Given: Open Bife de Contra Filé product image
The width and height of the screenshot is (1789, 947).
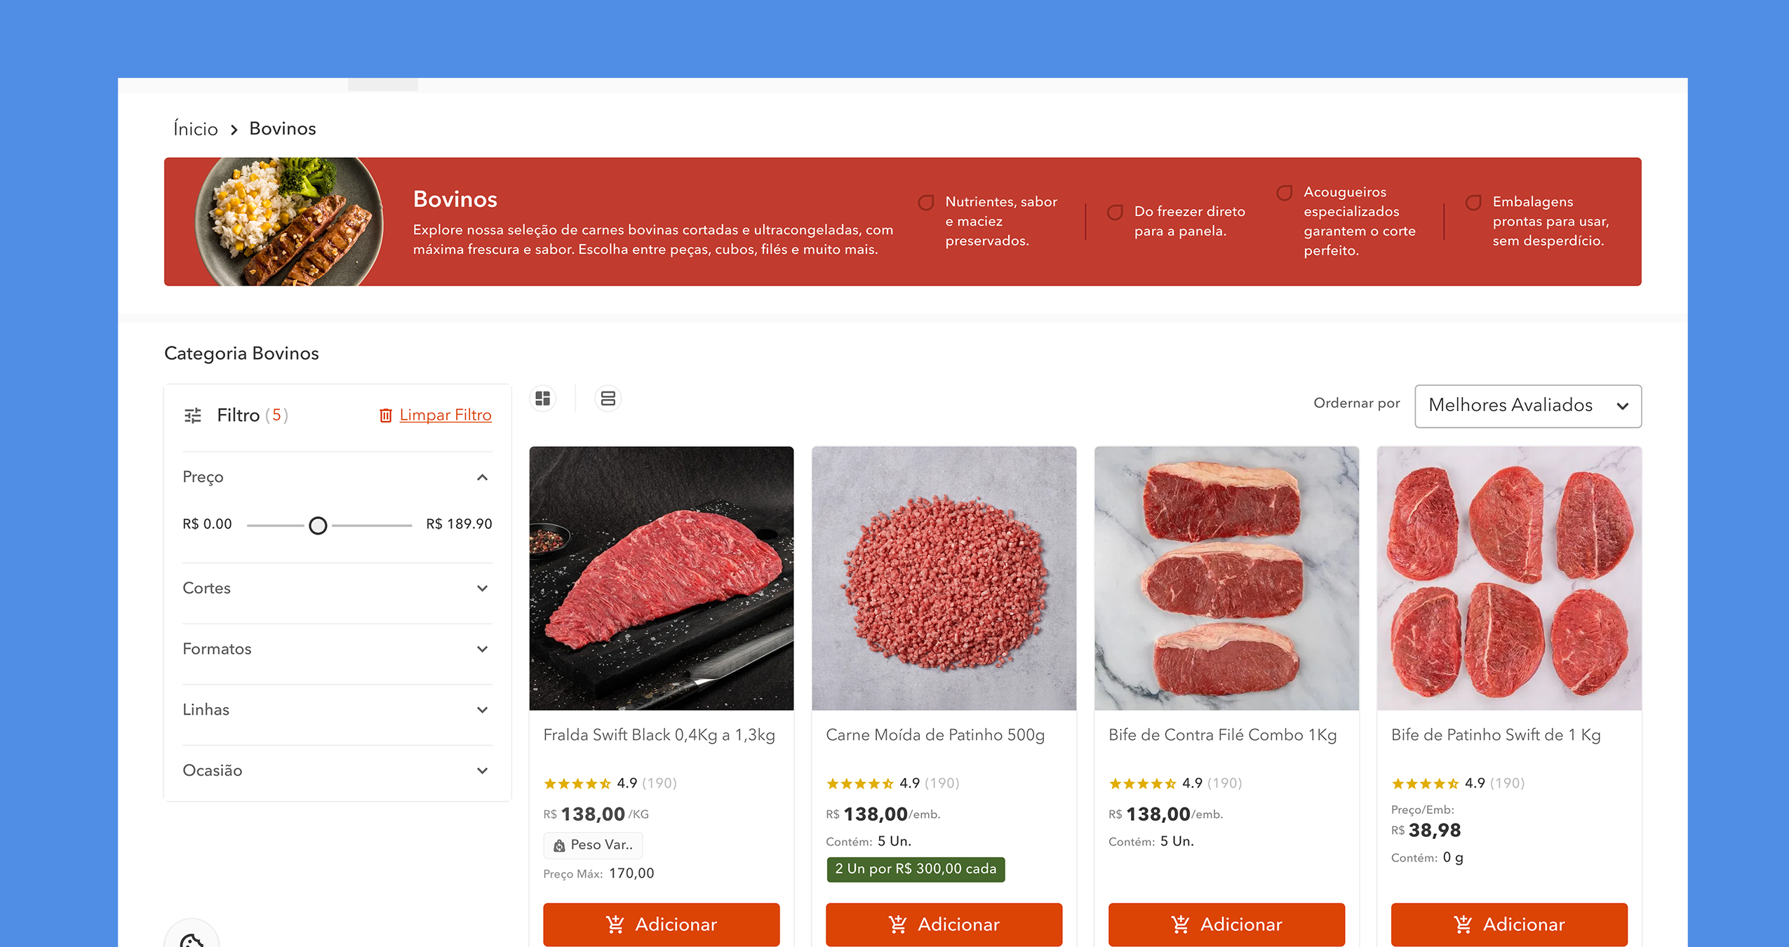Looking at the screenshot, I should pos(1226,578).
